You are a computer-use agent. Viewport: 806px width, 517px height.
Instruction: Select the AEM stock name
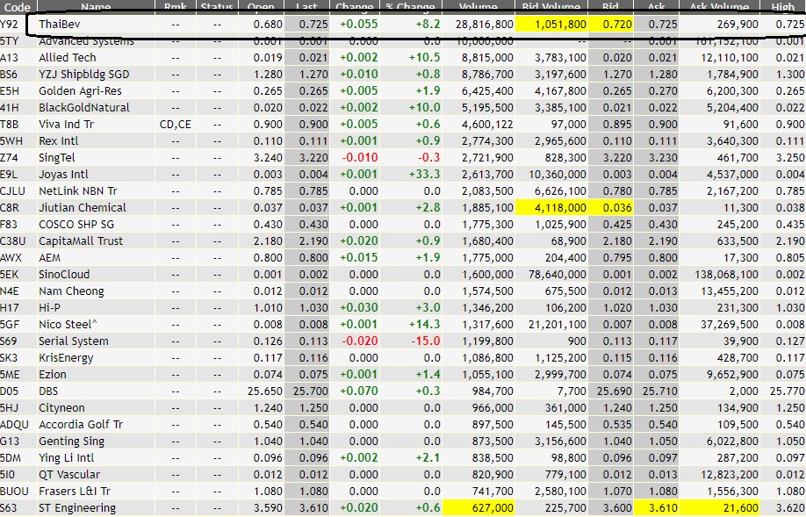coord(49,258)
